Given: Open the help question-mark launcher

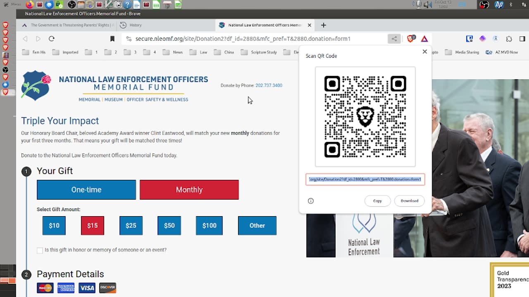Looking at the screenshot, I should click(127, 5).
